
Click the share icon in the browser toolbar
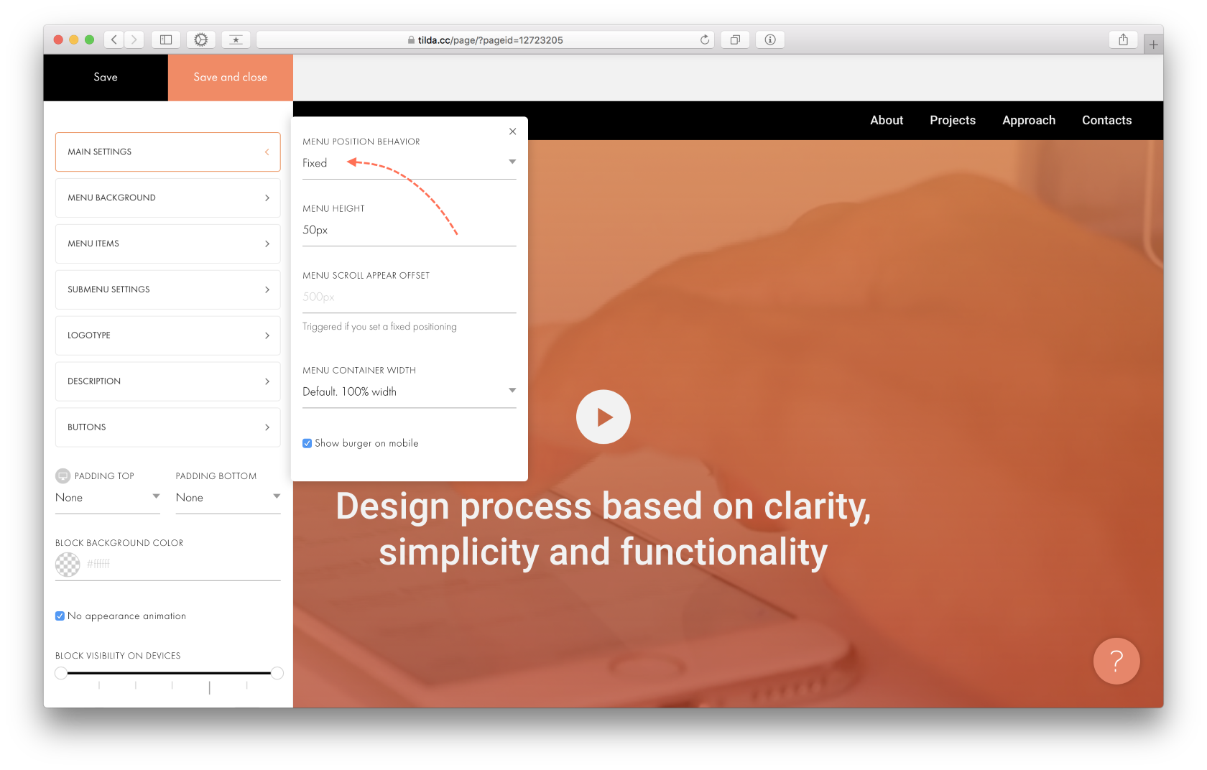pos(1122,40)
